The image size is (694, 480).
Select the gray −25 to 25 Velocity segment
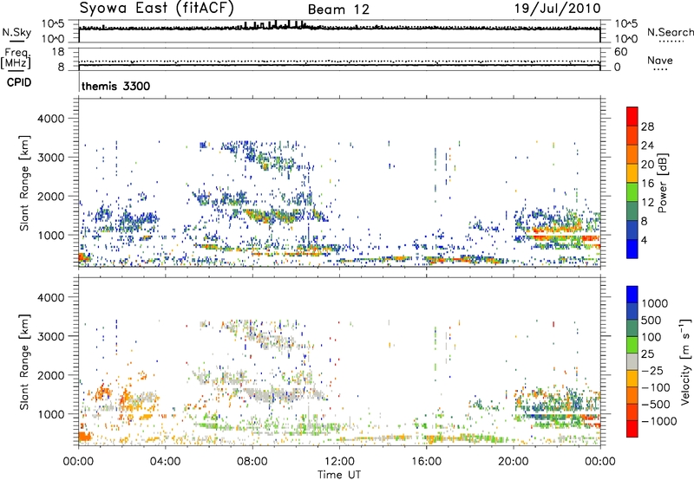pyautogui.click(x=632, y=361)
